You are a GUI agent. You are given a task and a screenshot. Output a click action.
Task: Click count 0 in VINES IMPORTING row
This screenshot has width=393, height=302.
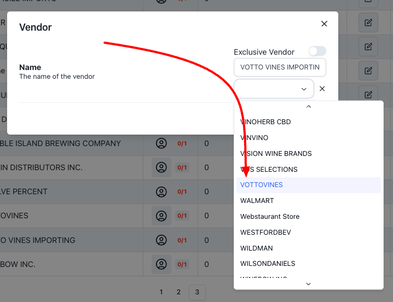(x=206, y=240)
